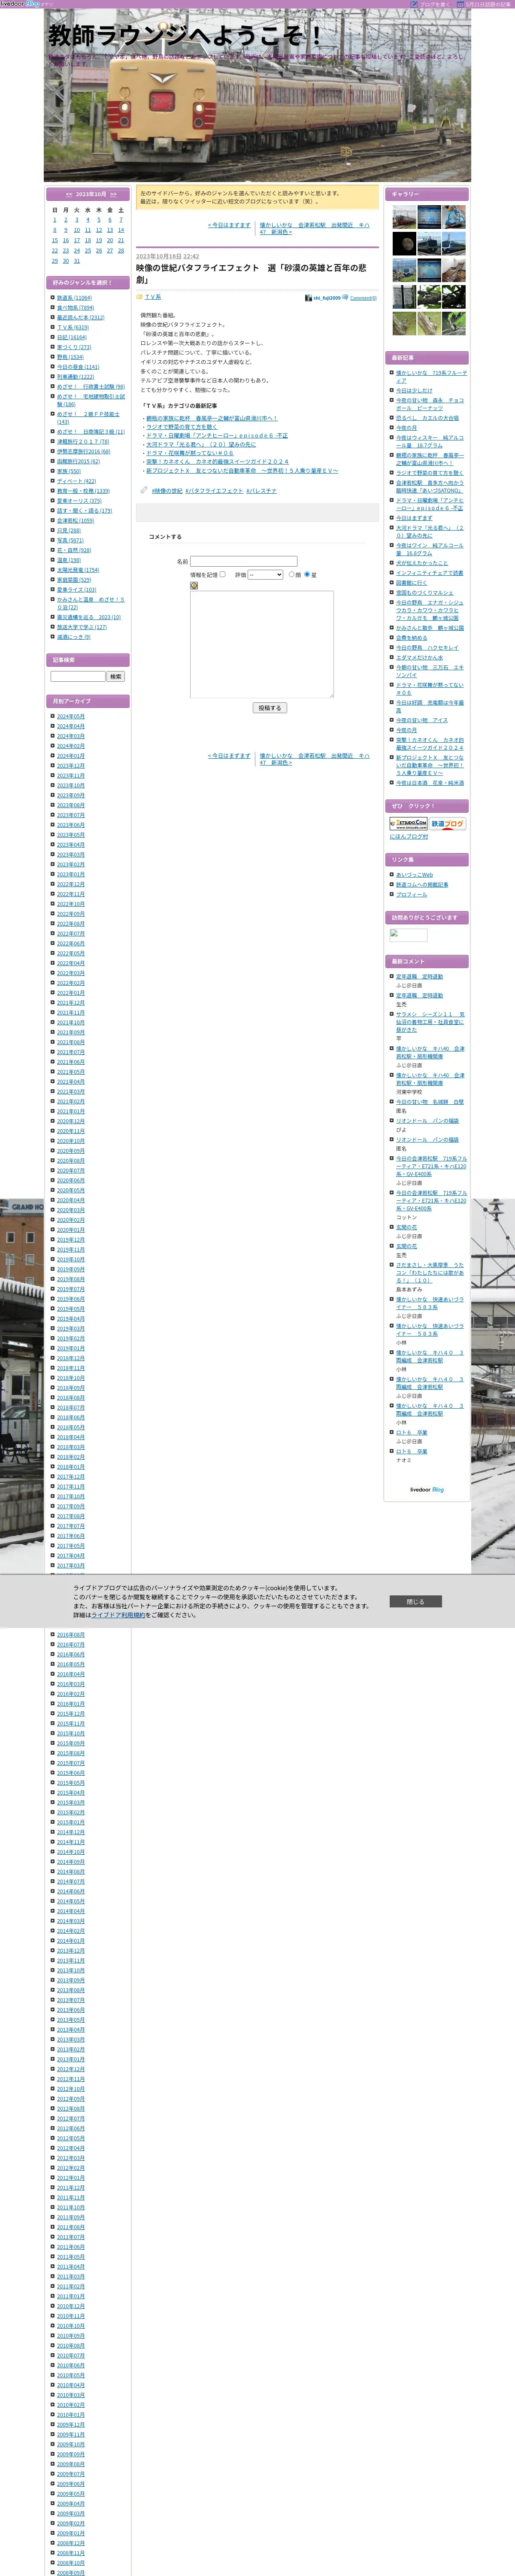Open recent article 会費を納める
The image size is (515, 2576).
tap(412, 637)
